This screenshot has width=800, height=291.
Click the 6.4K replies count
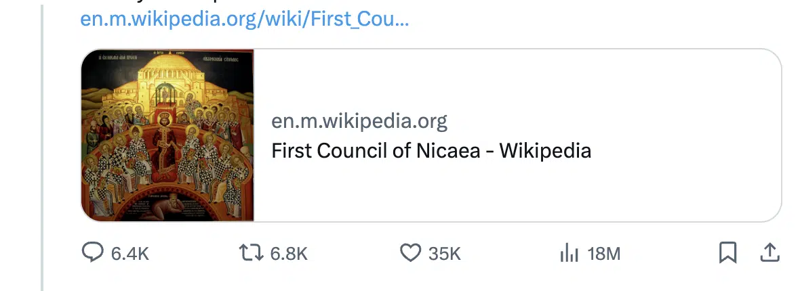coord(130,253)
